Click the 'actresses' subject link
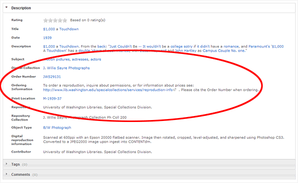Viewport: 298px width, 183px height. click(80, 60)
